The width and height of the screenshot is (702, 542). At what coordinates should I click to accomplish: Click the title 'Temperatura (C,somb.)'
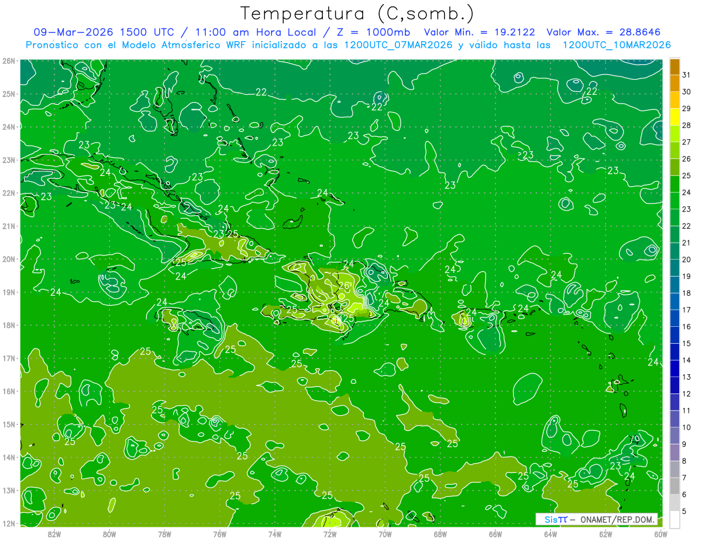click(x=357, y=14)
